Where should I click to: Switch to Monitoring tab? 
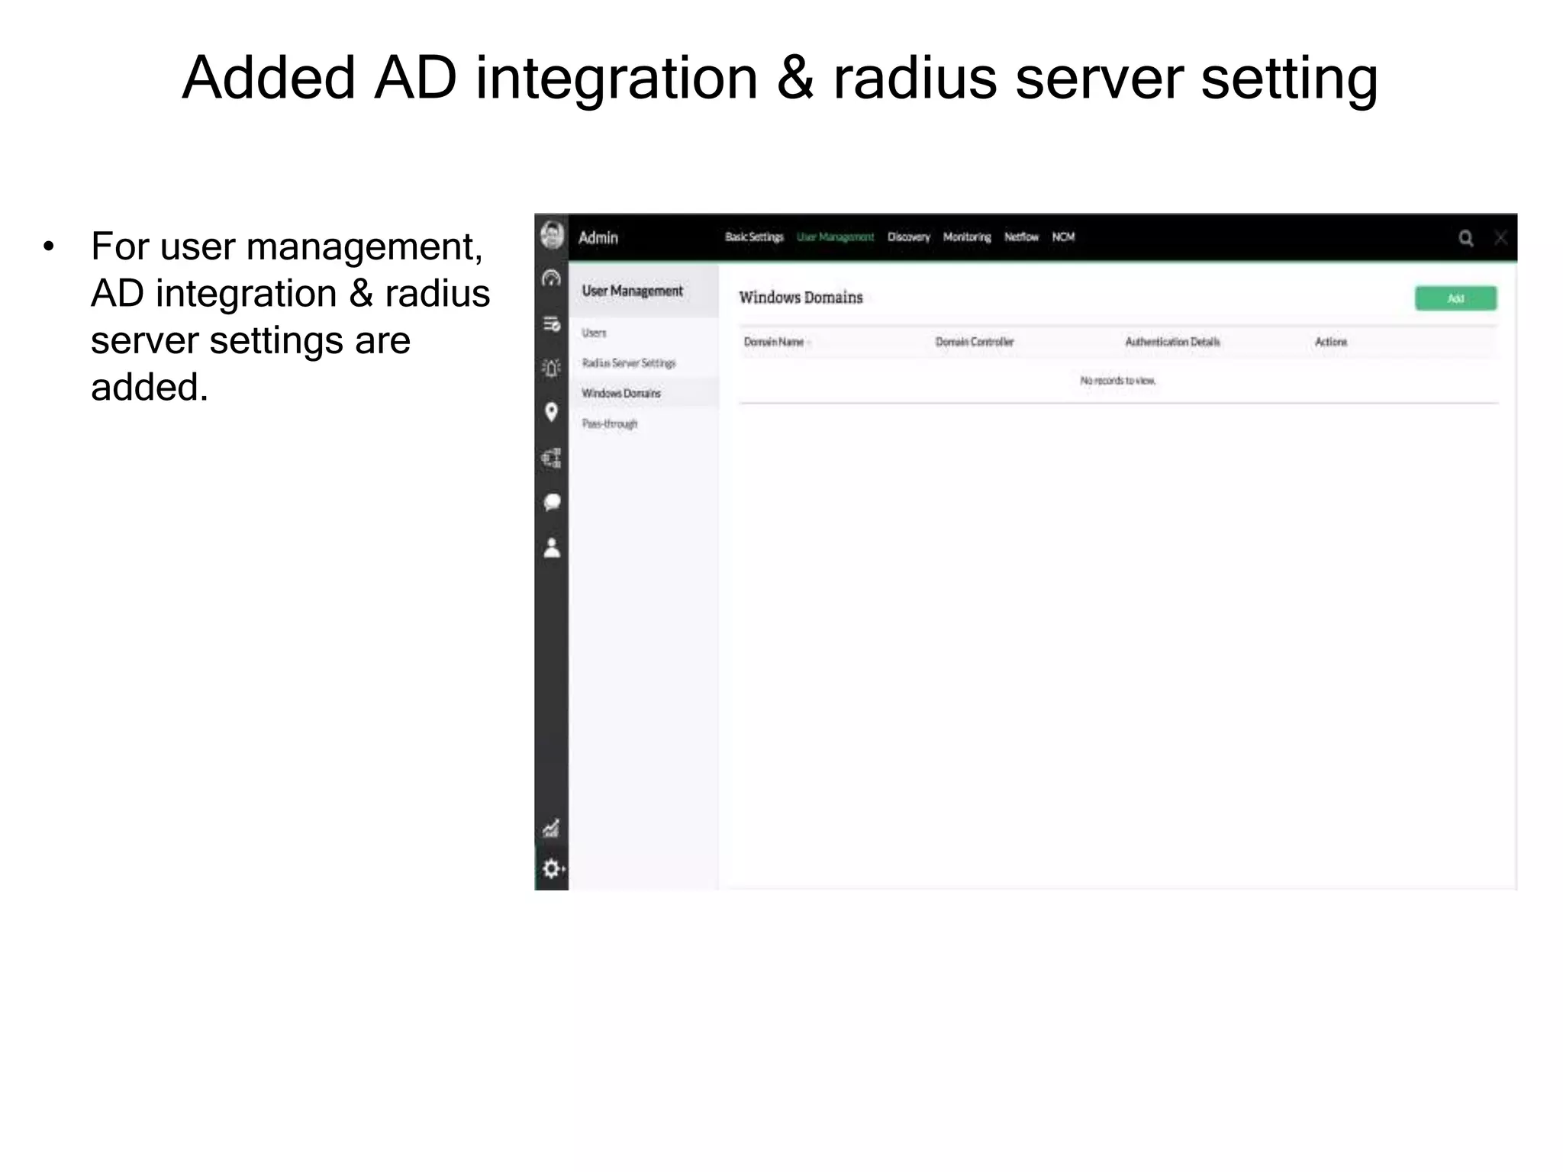tap(967, 237)
